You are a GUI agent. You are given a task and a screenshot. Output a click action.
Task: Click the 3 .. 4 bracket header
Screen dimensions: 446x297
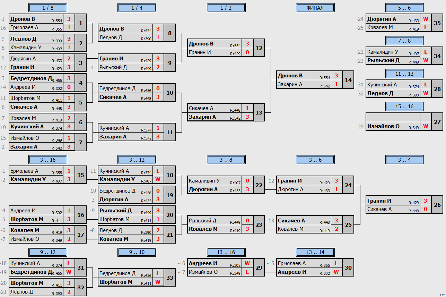404,160
